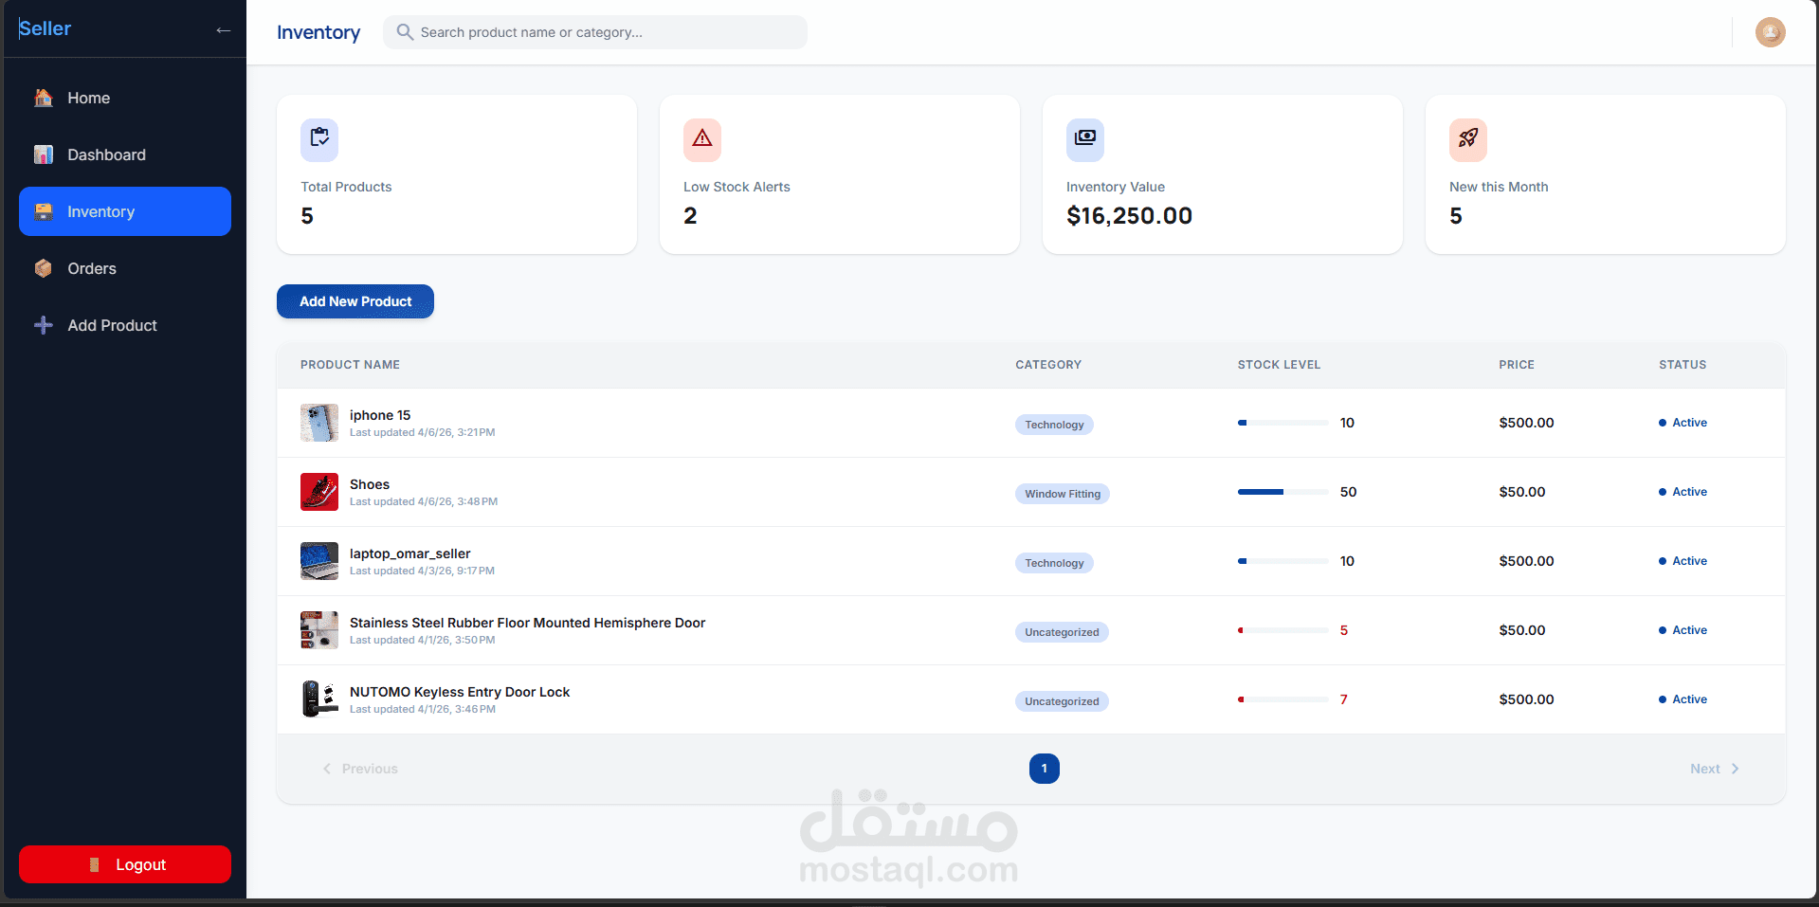The width and height of the screenshot is (1819, 907).
Task: Log out using the red Logout button
Action: (x=125, y=864)
